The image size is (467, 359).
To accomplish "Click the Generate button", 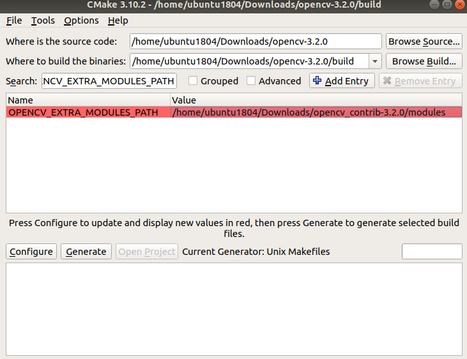I will tap(86, 252).
